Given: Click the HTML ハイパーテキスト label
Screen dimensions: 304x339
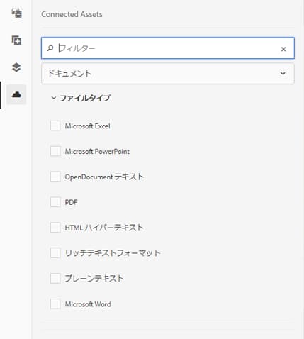Looking at the screenshot, I should click(104, 228).
